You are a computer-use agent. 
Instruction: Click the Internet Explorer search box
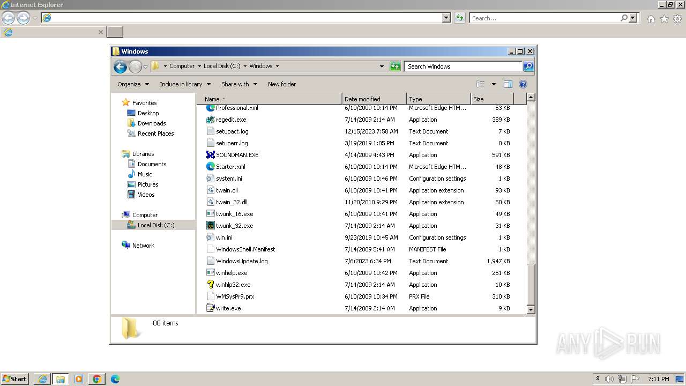tap(545, 18)
